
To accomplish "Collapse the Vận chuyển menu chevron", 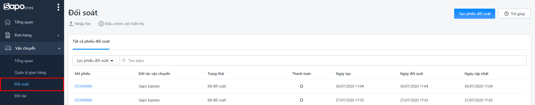I will 59,48.
